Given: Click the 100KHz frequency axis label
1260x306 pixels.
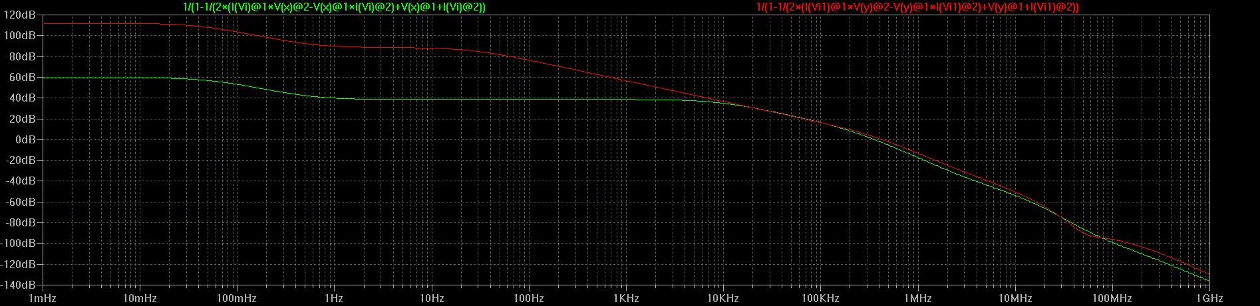Looking at the screenshot, I should coord(820,299).
